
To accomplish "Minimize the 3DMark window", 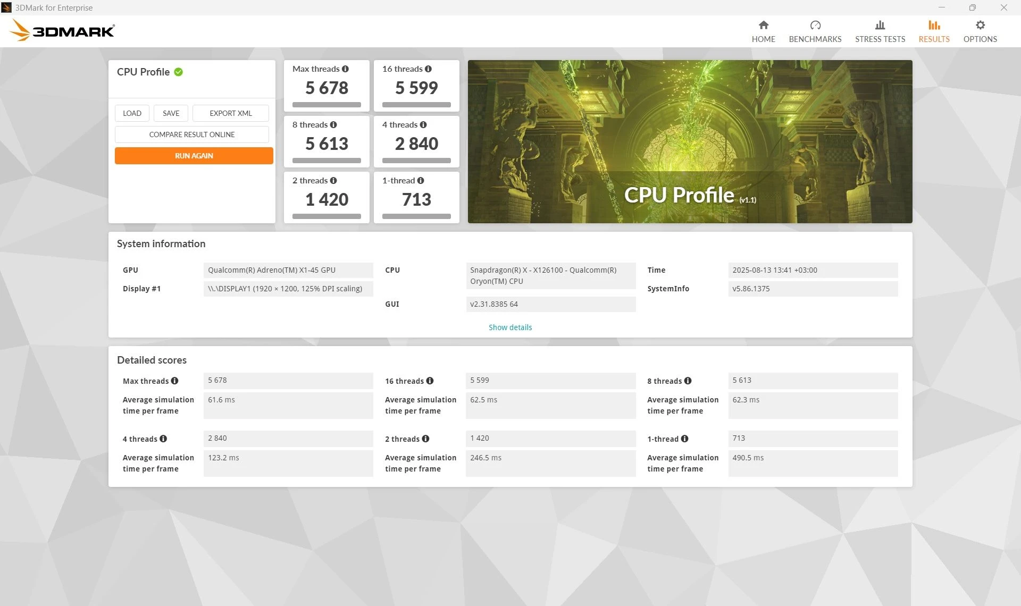I will pyautogui.click(x=942, y=7).
